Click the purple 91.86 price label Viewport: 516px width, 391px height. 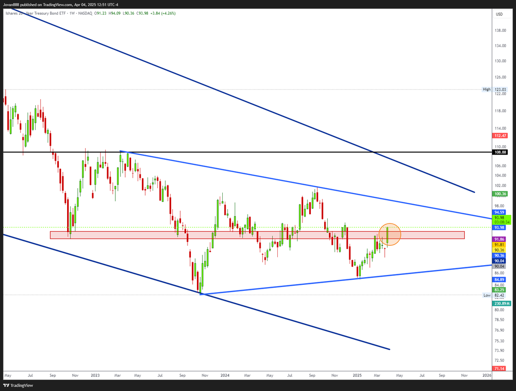(x=499, y=239)
